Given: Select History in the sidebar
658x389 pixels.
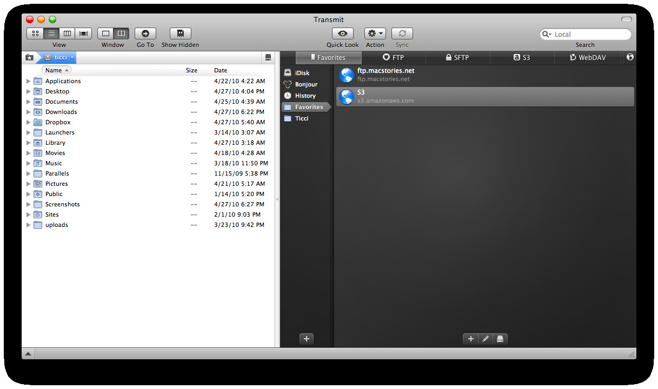Looking at the screenshot, I should pyautogui.click(x=307, y=96).
